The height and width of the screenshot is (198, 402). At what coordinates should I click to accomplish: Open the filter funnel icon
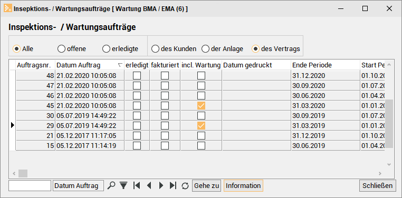click(x=123, y=185)
